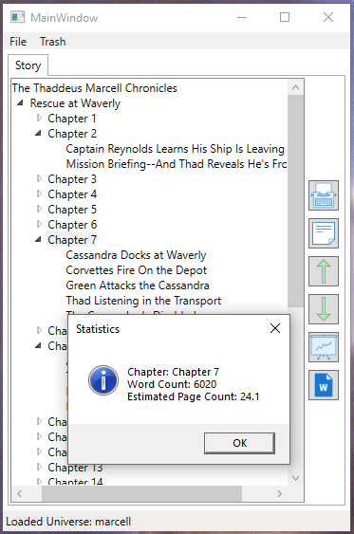Collapse Rescue at Waverly node

(x=21, y=102)
